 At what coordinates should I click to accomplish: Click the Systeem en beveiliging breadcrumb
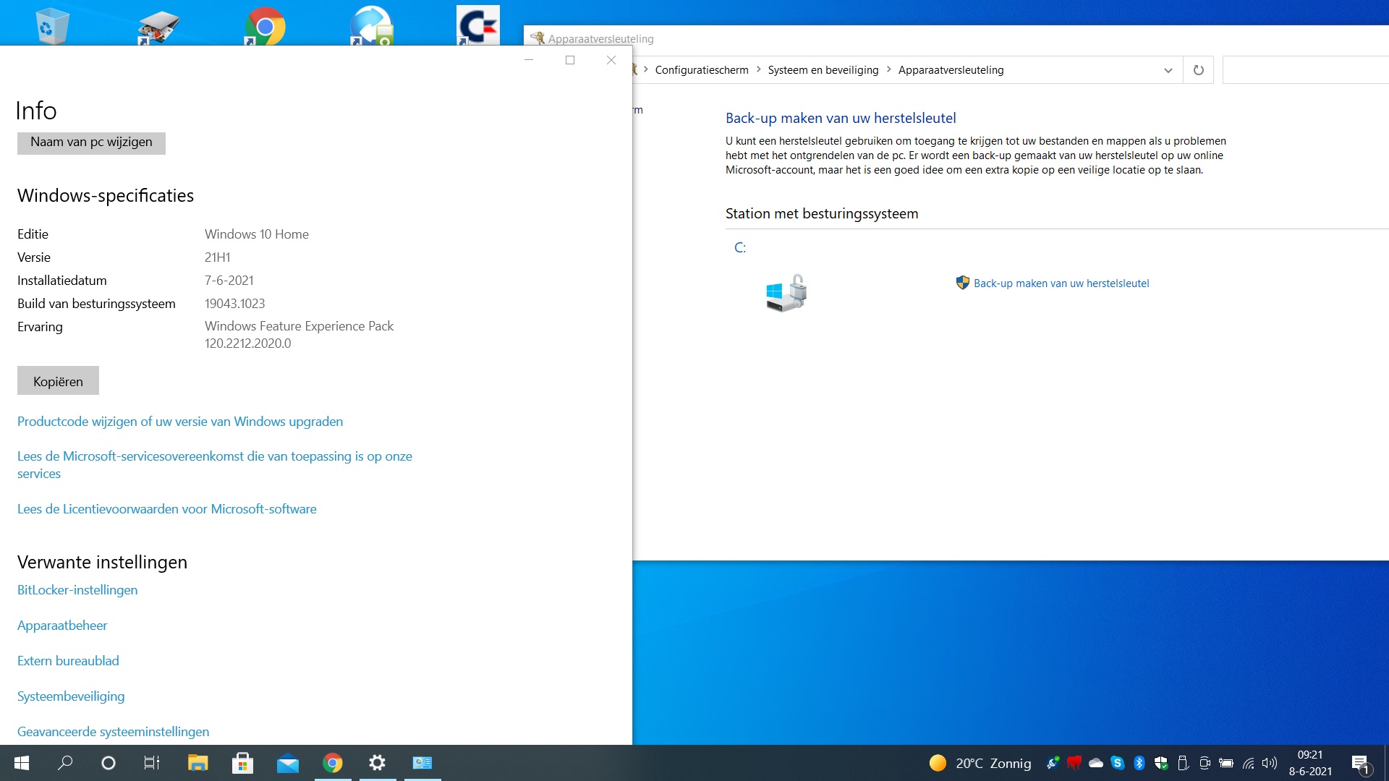(823, 70)
